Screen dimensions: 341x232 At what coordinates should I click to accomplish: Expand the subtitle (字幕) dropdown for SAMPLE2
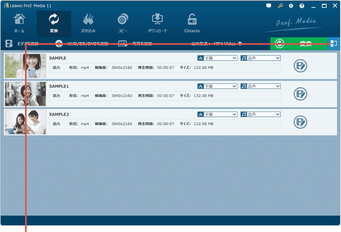pos(217,114)
